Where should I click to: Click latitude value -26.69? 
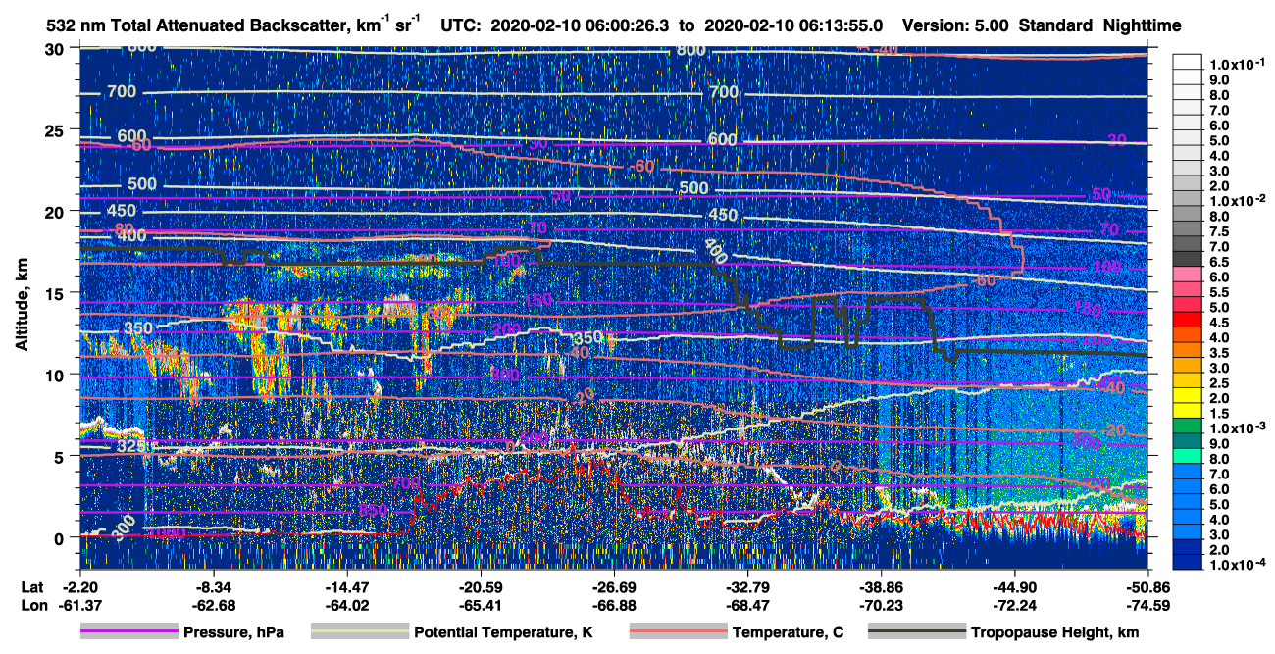(614, 587)
